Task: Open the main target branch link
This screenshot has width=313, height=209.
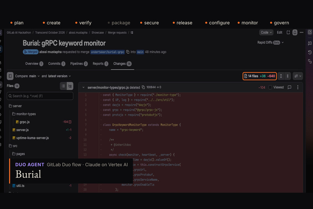Action: coord(140,52)
